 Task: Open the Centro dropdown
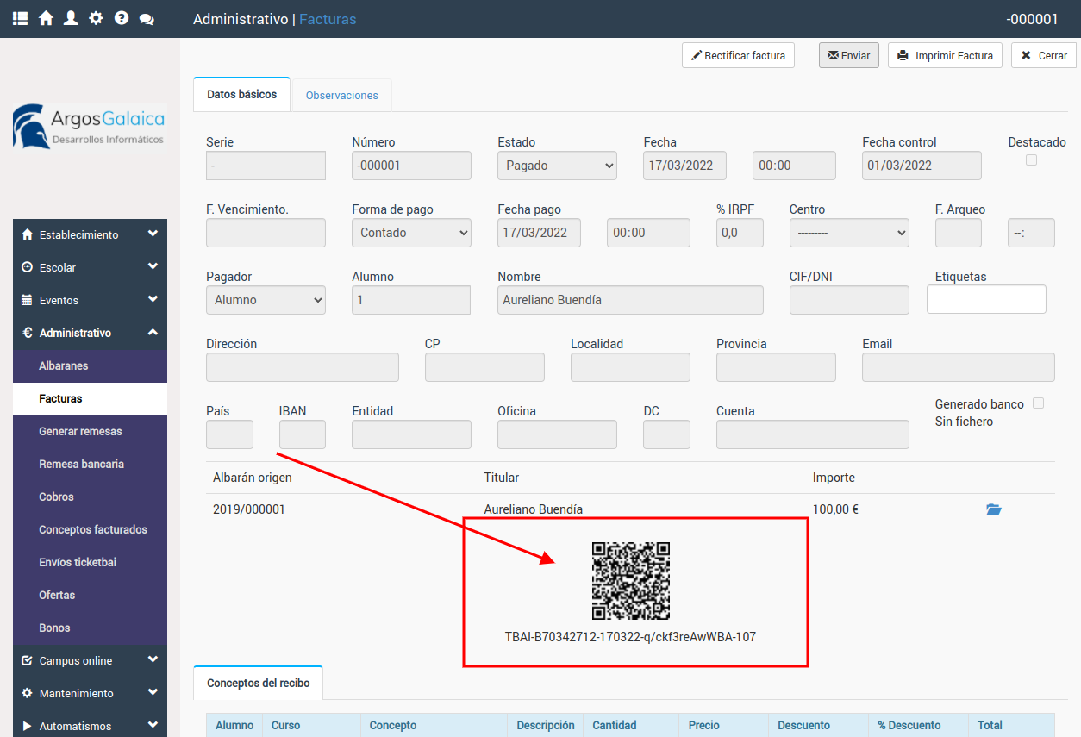coord(849,233)
